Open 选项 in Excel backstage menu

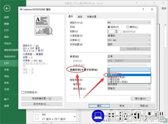click(7, 106)
